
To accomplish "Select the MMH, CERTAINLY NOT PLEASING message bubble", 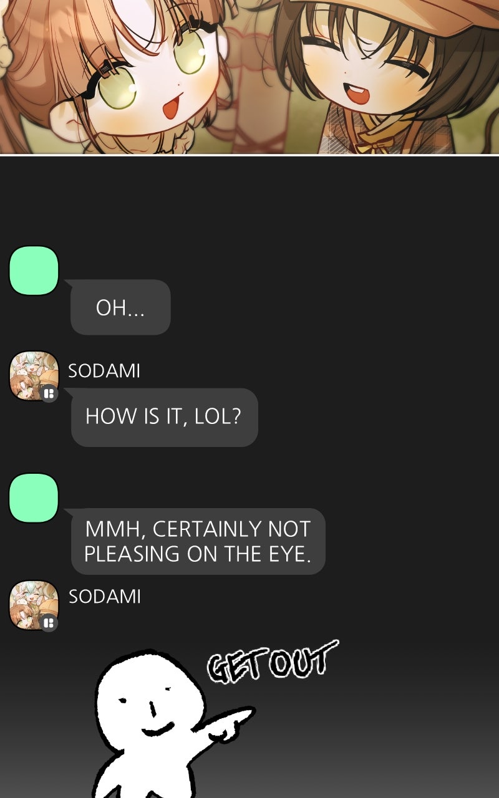I will (198, 541).
